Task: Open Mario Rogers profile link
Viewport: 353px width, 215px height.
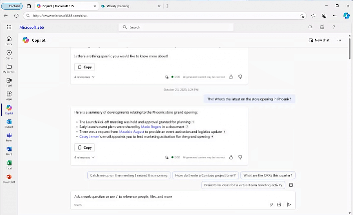Action: (151, 127)
